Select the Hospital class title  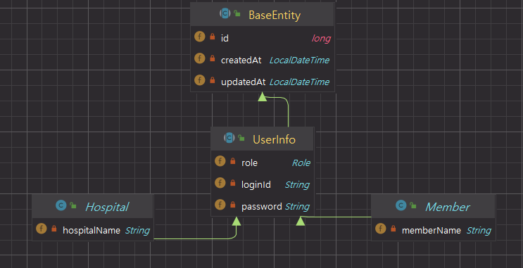pos(107,207)
